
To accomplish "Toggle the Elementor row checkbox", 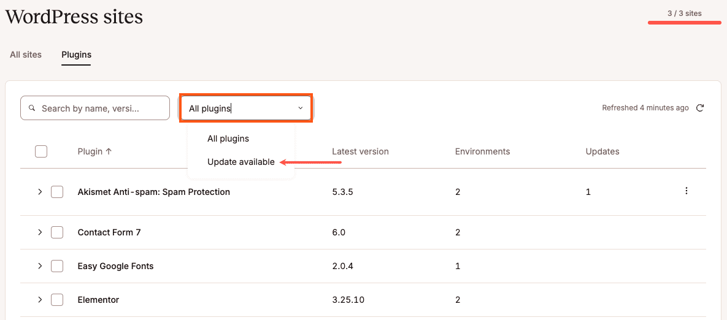I will coord(57,300).
